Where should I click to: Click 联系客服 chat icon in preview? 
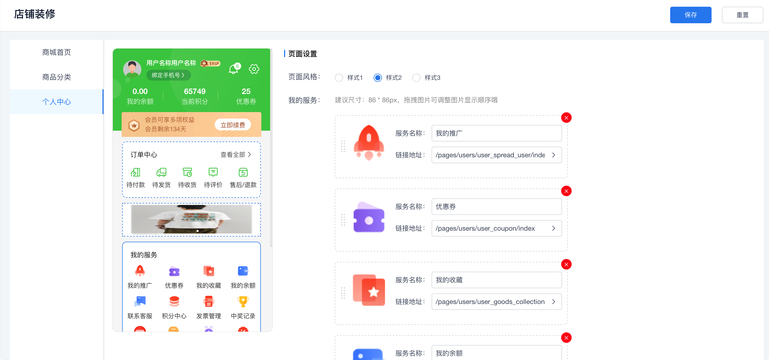click(140, 301)
